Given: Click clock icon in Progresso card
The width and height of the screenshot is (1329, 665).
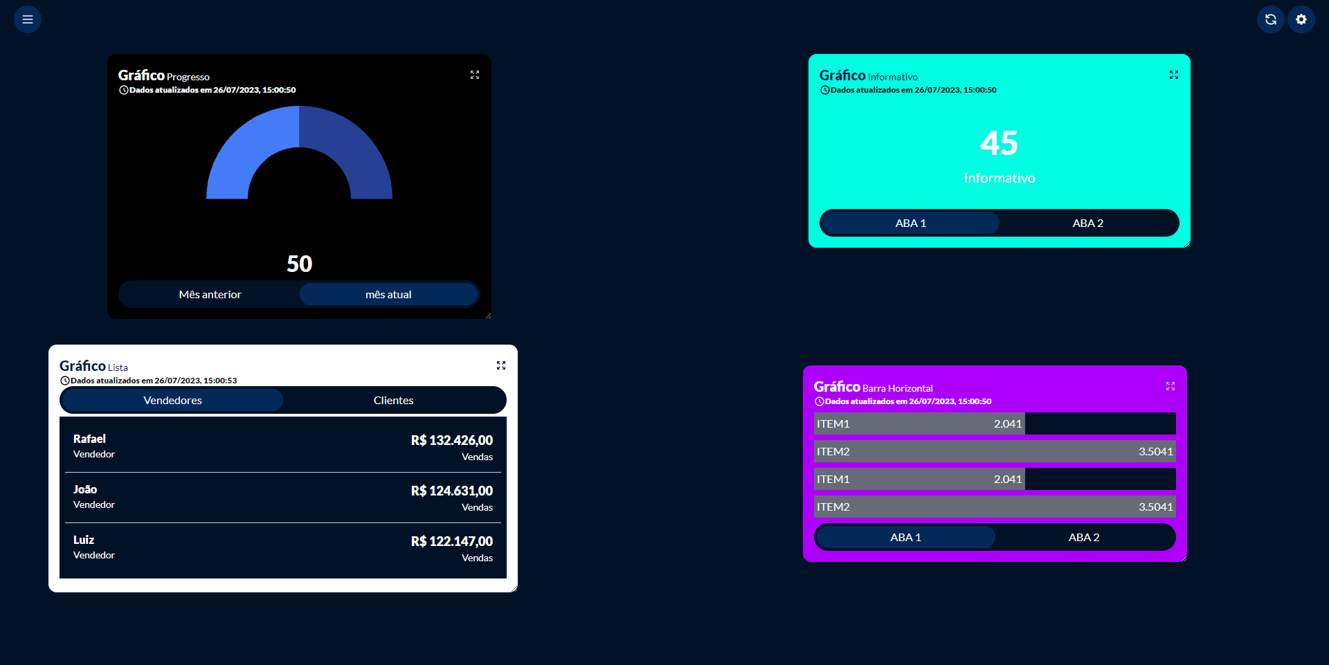Looking at the screenshot, I should click(x=124, y=90).
